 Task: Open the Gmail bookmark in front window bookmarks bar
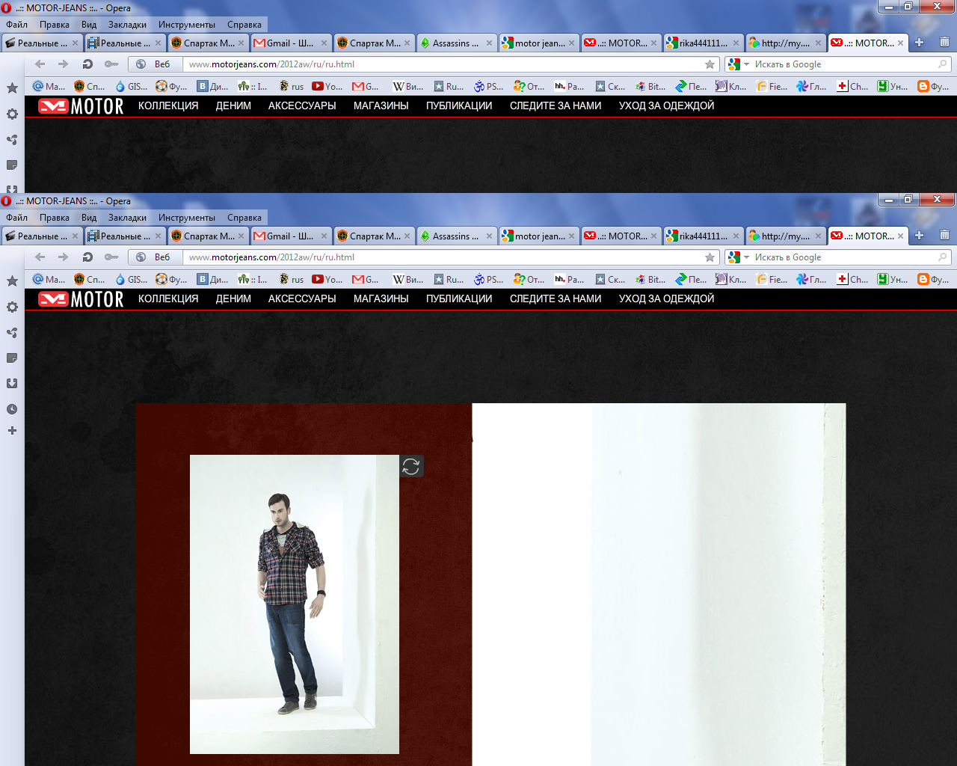(x=366, y=279)
